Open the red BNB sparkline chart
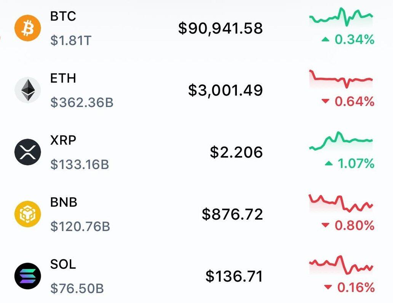The width and height of the screenshot is (393, 303). (341, 203)
